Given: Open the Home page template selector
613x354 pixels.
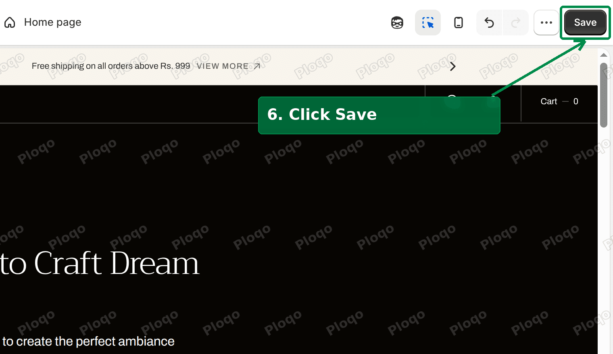Looking at the screenshot, I should [x=52, y=22].
